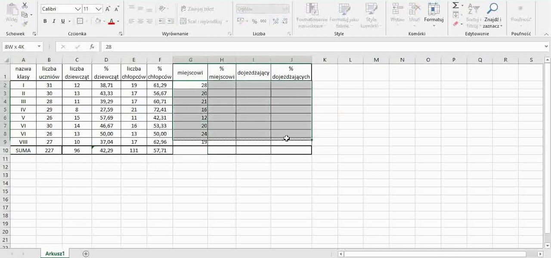Screen dimensions: 551x258
Task: Click the clear eraser icon in Edytowanie
Action: [455, 24]
